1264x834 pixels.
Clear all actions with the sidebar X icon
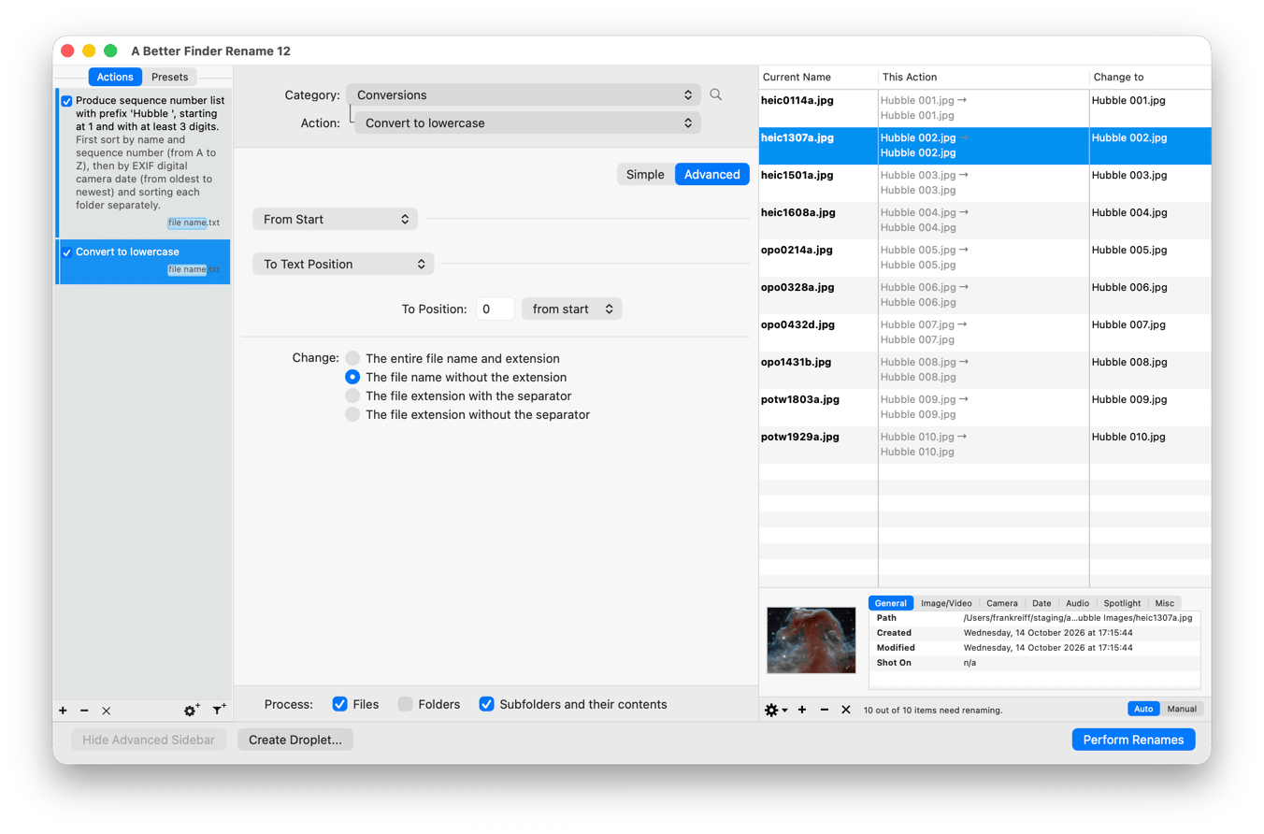pyautogui.click(x=106, y=711)
